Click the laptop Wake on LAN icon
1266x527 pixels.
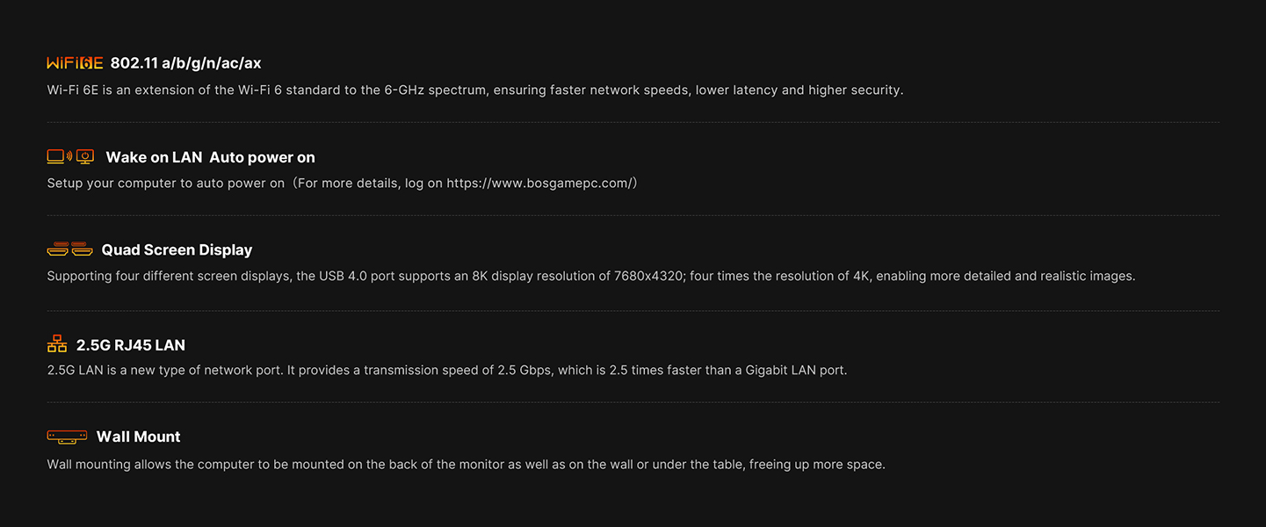pos(58,157)
